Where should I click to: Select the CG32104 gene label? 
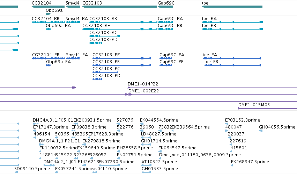tap(42, 3)
